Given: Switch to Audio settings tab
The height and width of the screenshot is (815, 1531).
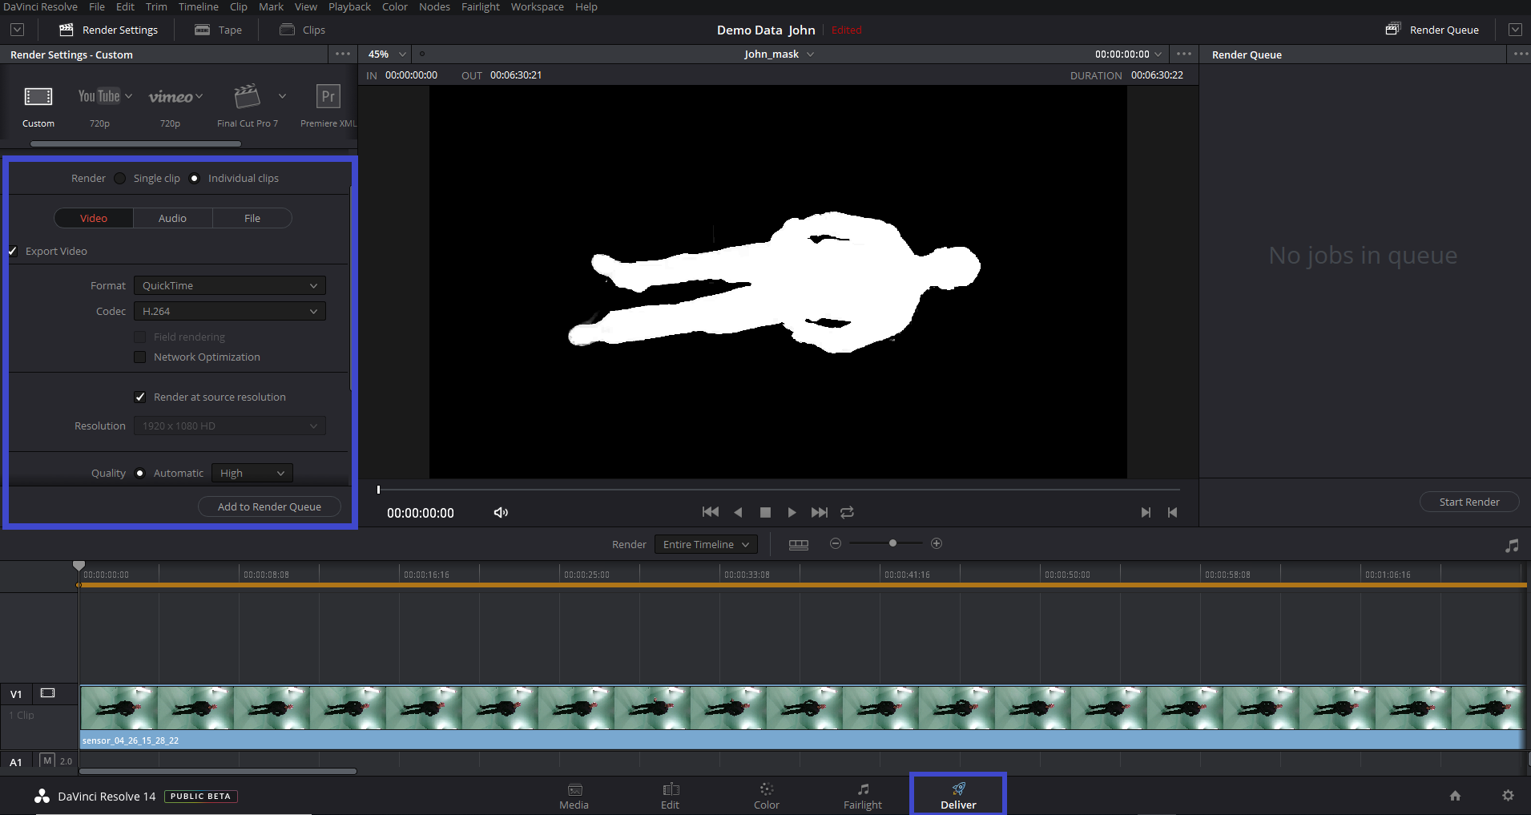Looking at the screenshot, I should (x=172, y=218).
